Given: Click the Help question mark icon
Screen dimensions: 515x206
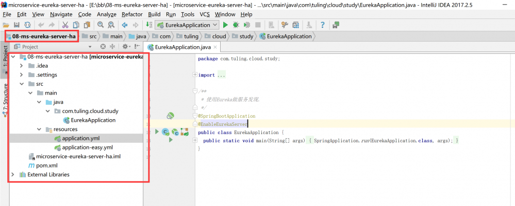Looking at the screenshot, I should pos(323,25).
